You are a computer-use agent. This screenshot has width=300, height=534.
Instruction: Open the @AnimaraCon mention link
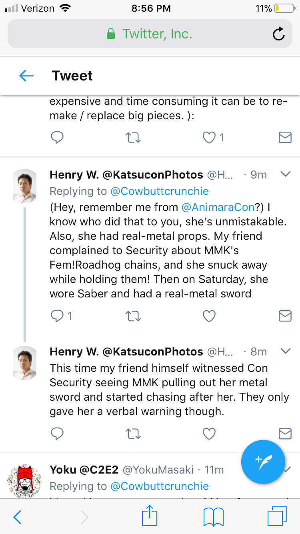point(218,207)
